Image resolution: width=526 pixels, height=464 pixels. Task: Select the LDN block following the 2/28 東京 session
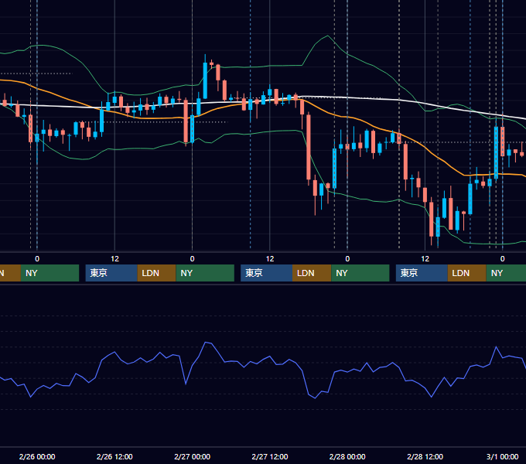click(x=467, y=273)
